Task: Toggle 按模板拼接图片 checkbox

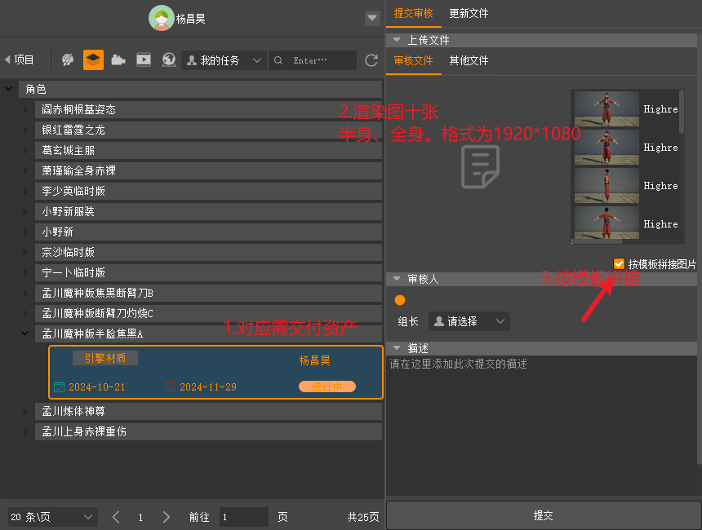Action: click(x=619, y=264)
